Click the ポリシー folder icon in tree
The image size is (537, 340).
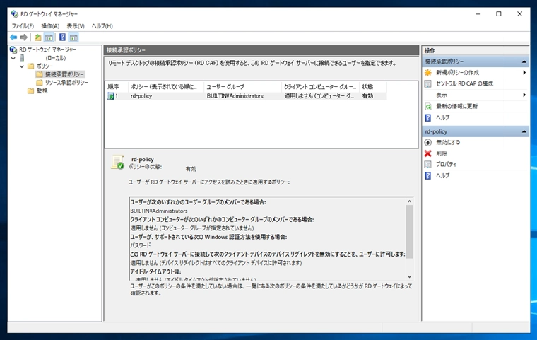click(x=31, y=66)
